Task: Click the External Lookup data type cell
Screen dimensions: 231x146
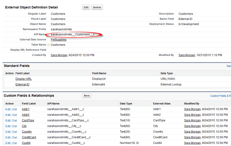Action: click(171, 85)
